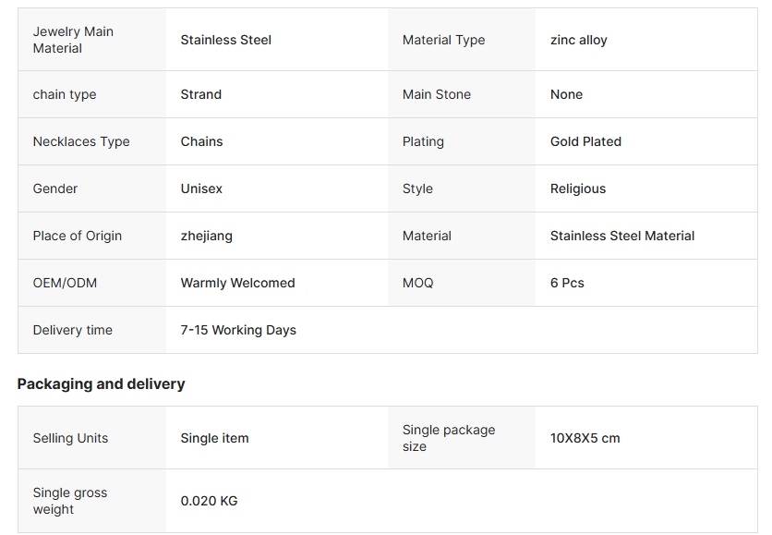Click the 'Unisex' gender value
This screenshot has height=535, width=772.
pos(201,188)
